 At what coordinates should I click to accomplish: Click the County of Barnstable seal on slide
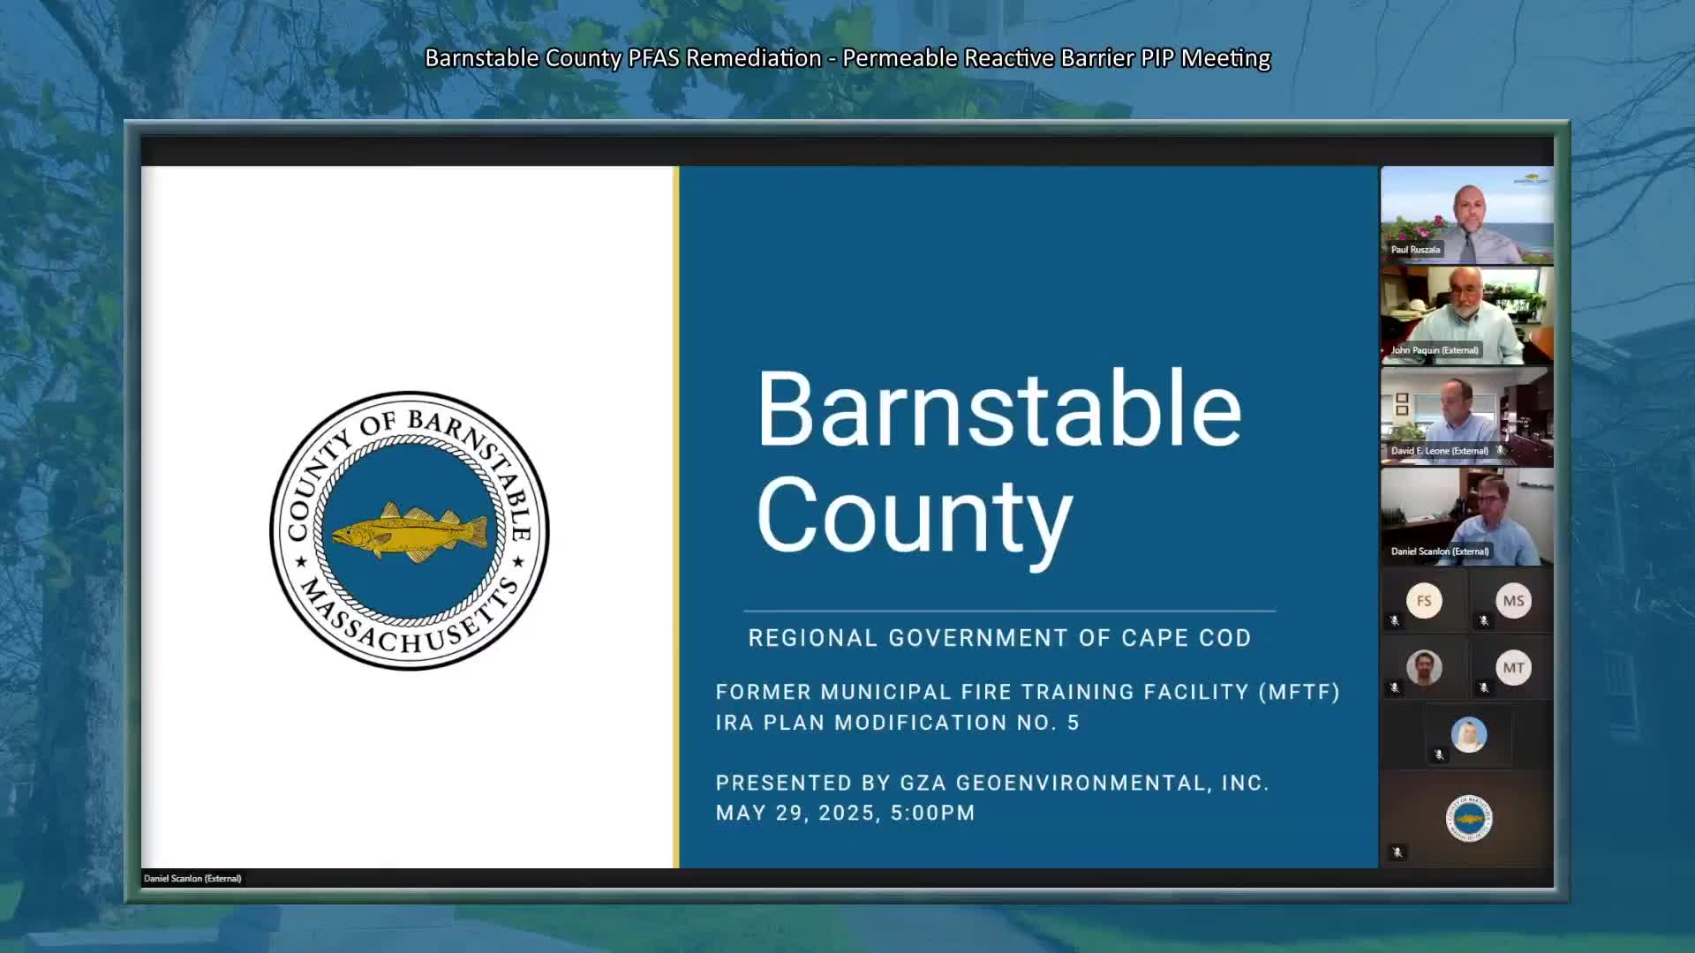[x=410, y=530]
